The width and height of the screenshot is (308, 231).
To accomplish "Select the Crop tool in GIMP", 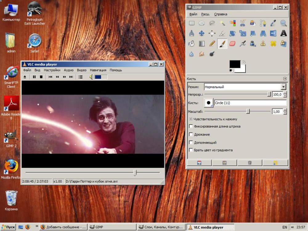I will pos(222,33).
